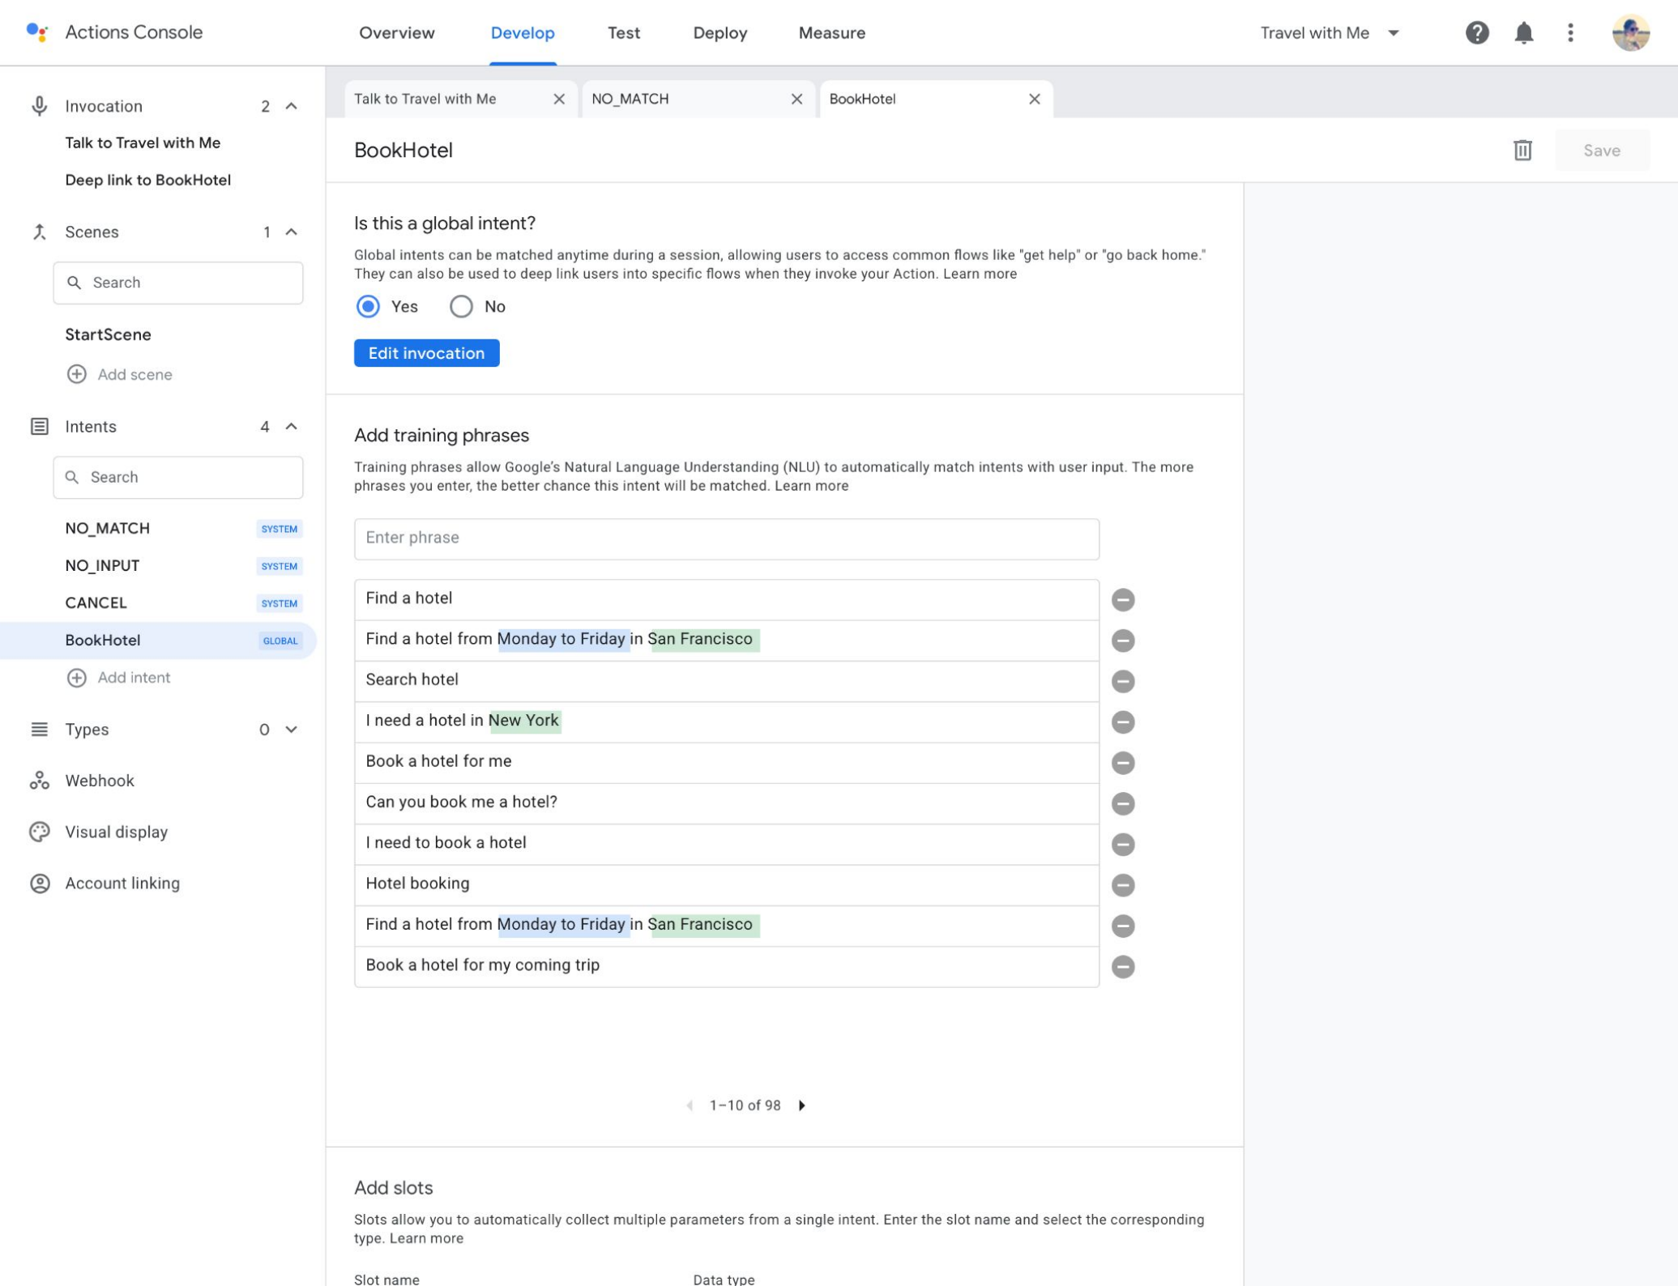Open the Test tab
1678x1286 pixels.
coord(623,32)
